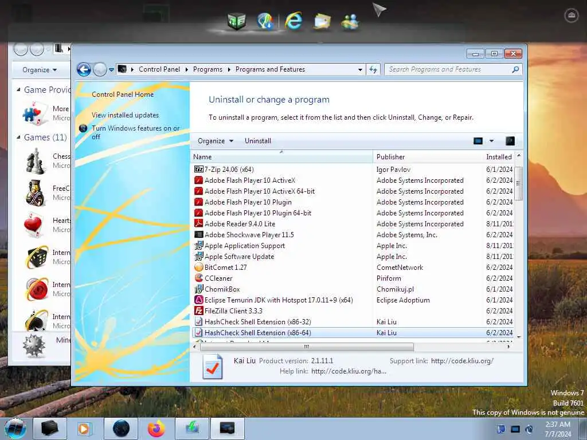
Task: Click the help icon in the Programs toolbar
Action: click(x=510, y=141)
